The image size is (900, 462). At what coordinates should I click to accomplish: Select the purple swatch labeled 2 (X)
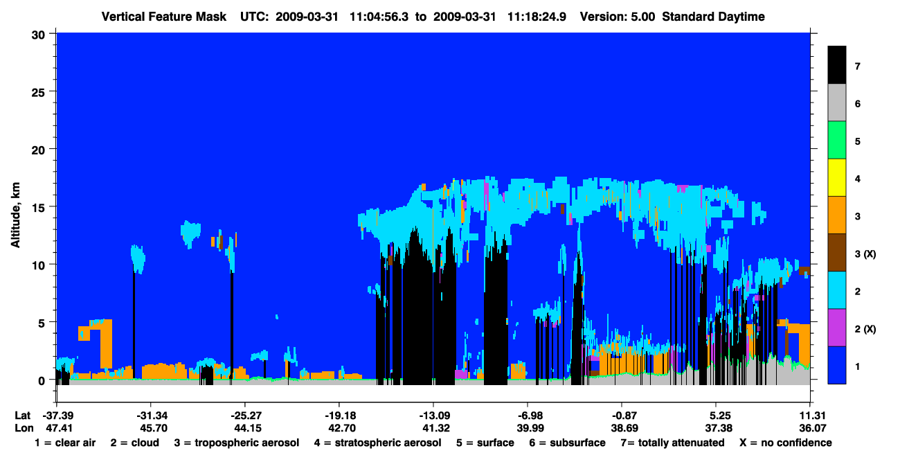[837, 327]
